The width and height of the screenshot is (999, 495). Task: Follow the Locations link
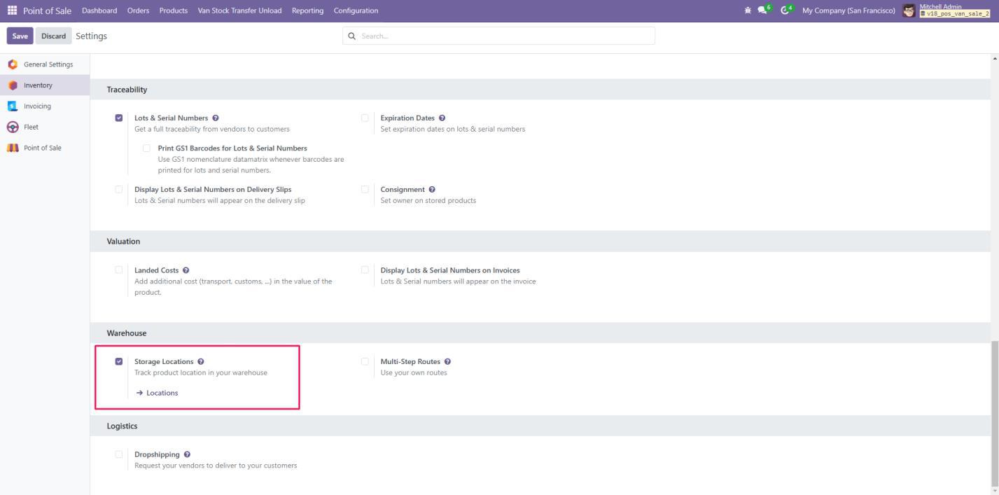click(x=162, y=393)
